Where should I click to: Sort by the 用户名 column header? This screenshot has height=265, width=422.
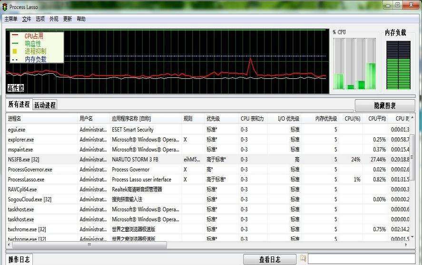point(93,119)
